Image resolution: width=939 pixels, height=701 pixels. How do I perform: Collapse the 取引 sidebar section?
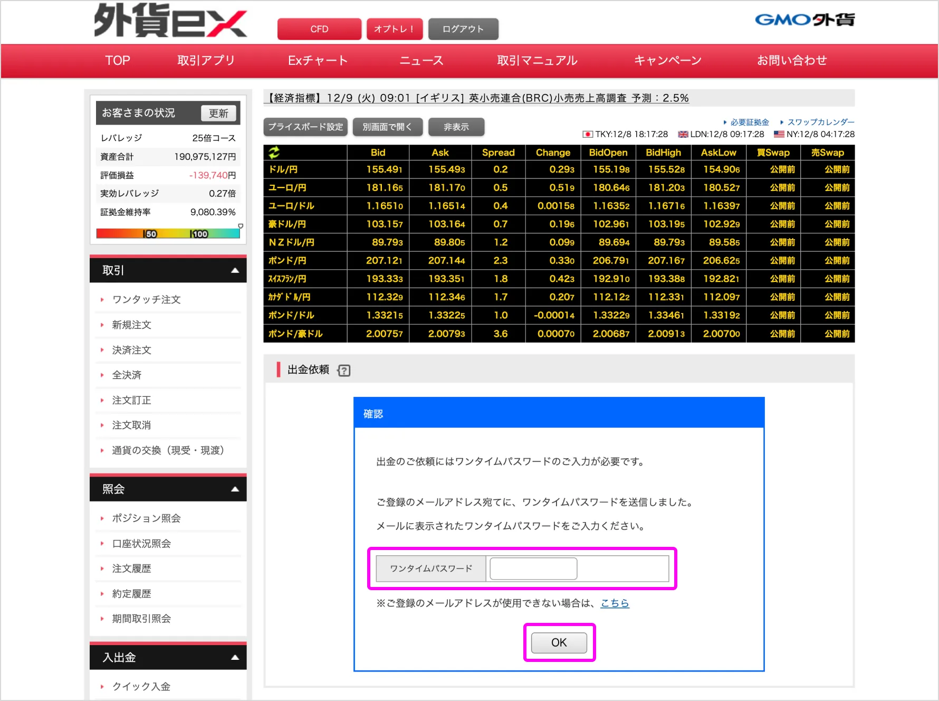(x=235, y=270)
